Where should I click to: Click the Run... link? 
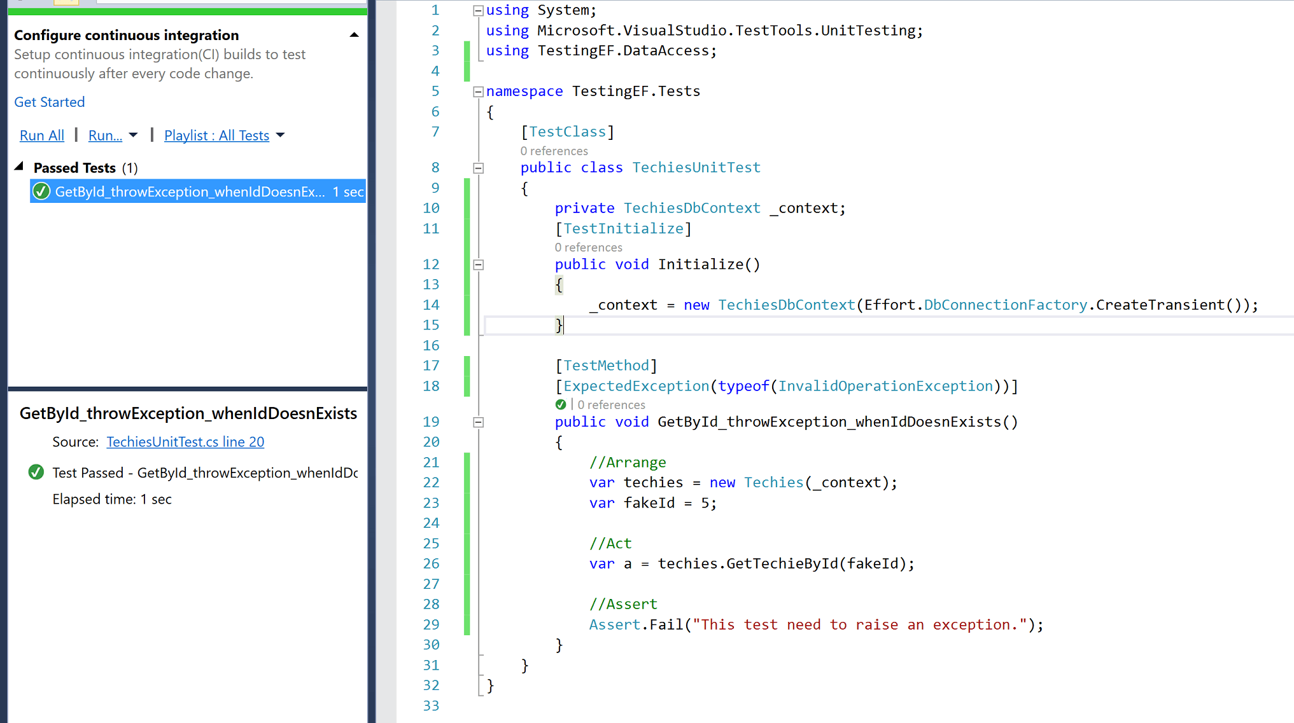click(105, 135)
